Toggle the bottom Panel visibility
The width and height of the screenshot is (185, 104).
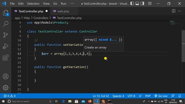tap(137, 3)
